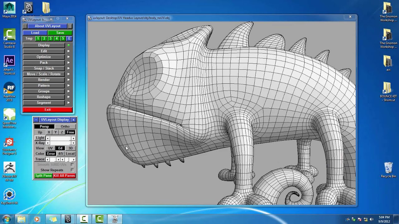Enable Show Repeats checkbox
This screenshot has height=224, width=399.
tap(72, 170)
